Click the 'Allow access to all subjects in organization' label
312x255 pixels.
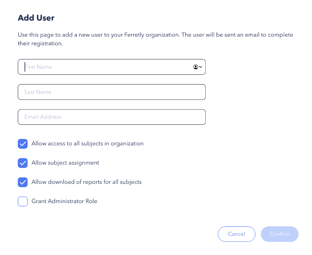coord(87,144)
